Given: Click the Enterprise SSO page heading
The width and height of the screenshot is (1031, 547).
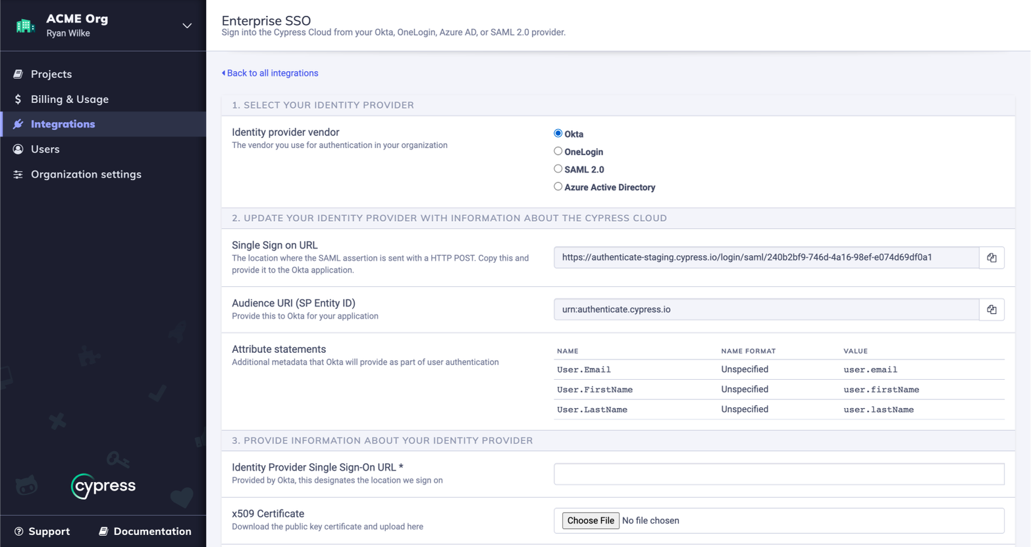Looking at the screenshot, I should pyautogui.click(x=266, y=20).
